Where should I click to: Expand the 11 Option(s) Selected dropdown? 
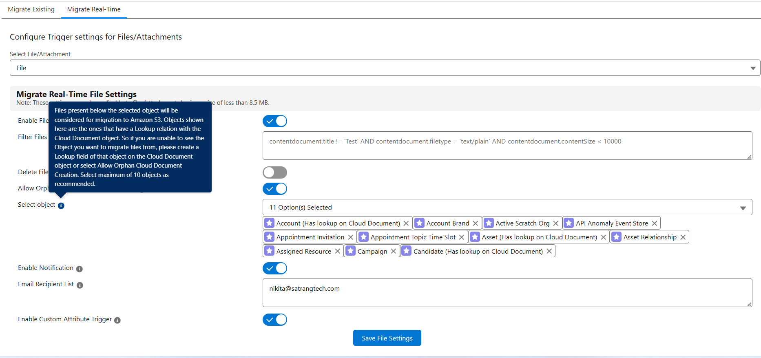pos(507,207)
